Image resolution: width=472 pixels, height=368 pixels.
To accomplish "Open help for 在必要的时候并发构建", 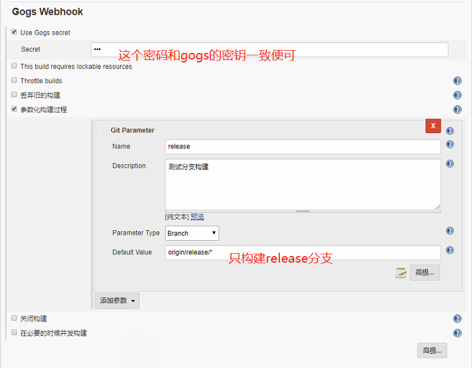I will click(x=457, y=333).
